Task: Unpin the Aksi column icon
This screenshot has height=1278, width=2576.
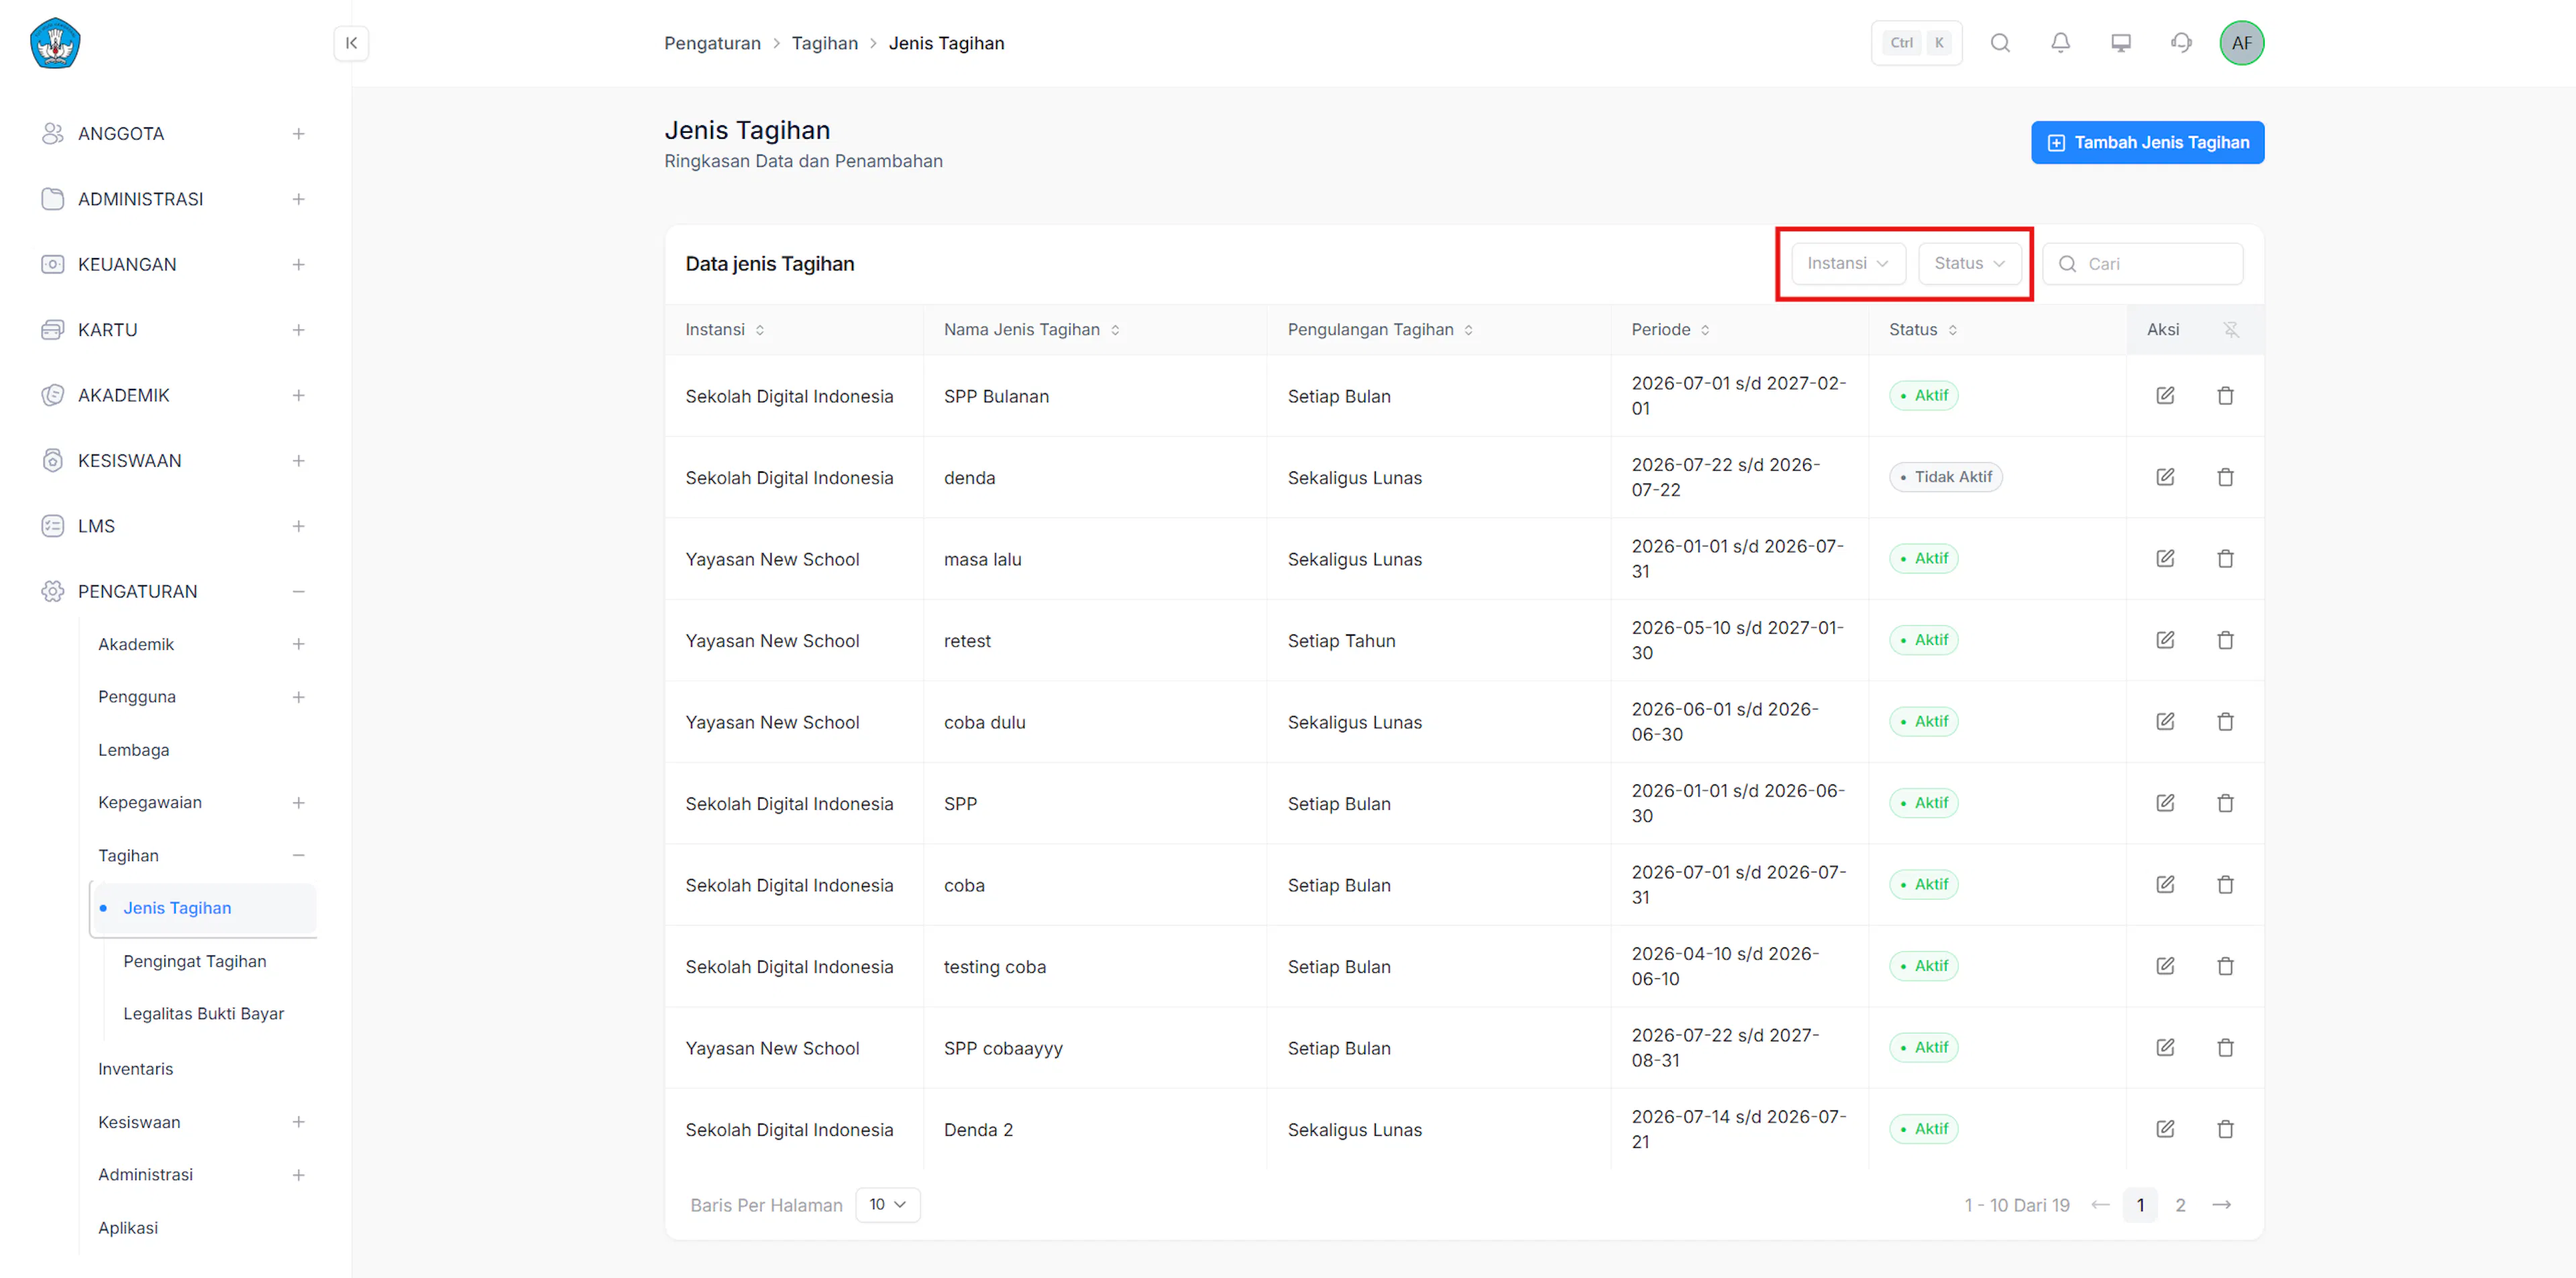Action: [x=2231, y=330]
